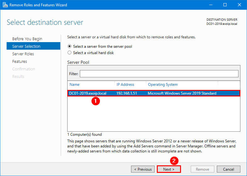This screenshot has height=176, width=247.
Task: Close the Remove Roles and Features Wizard
Action: click(x=239, y=5)
